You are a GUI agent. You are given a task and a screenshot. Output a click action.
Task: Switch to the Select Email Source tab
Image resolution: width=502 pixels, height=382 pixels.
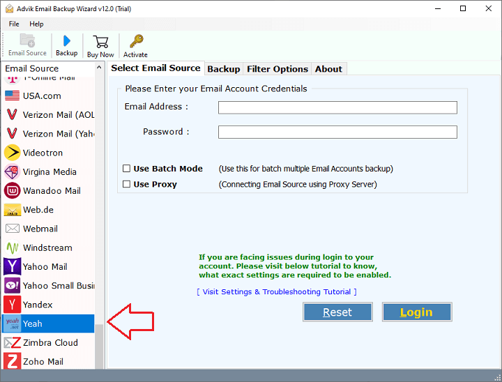pos(155,68)
